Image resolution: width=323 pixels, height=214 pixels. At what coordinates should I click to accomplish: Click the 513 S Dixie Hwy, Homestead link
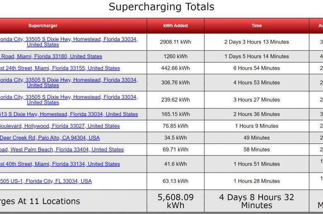(x=69, y=114)
